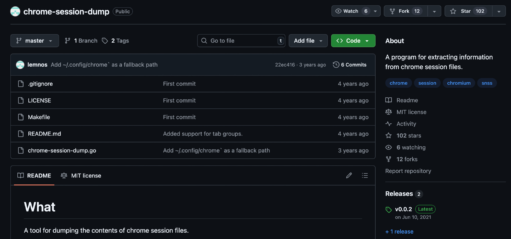Switch to the MIT license tab
The image size is (511, 239).
coord(81,176)
